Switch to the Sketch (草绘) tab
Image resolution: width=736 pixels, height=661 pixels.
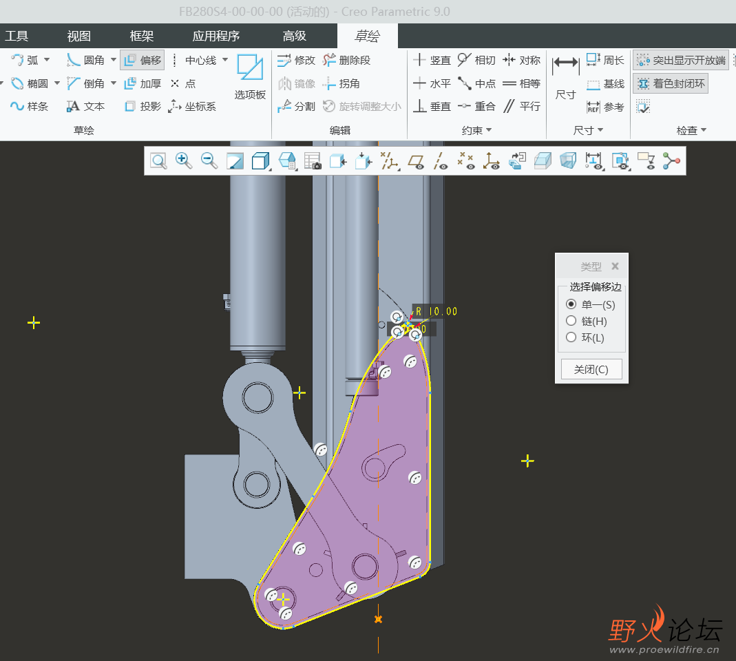367,36
